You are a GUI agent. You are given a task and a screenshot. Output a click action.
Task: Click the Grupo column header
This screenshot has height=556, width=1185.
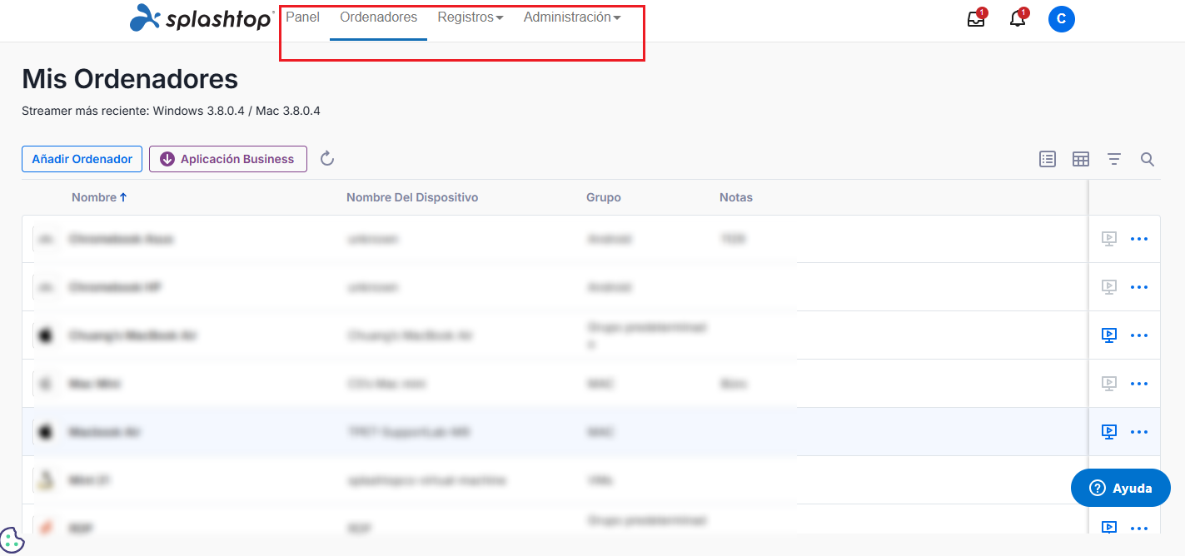604,197
